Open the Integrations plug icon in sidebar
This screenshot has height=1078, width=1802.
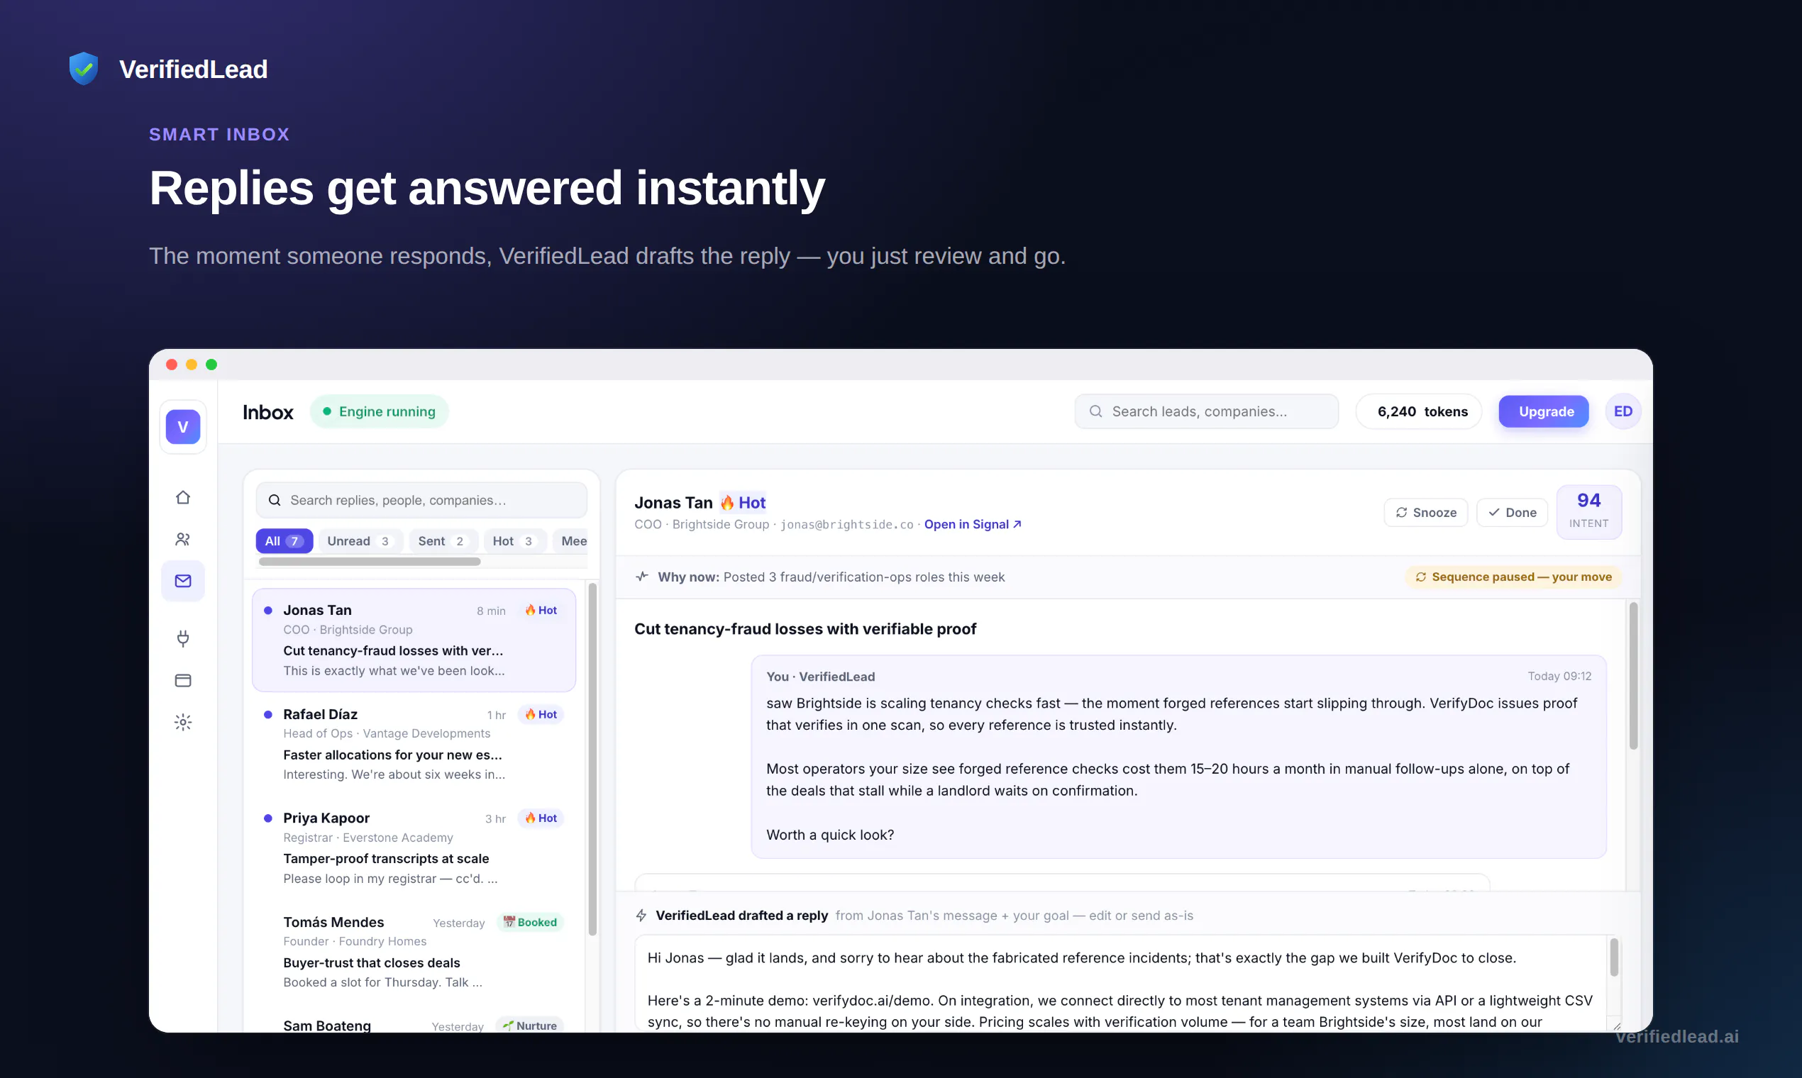pos(182,638)
